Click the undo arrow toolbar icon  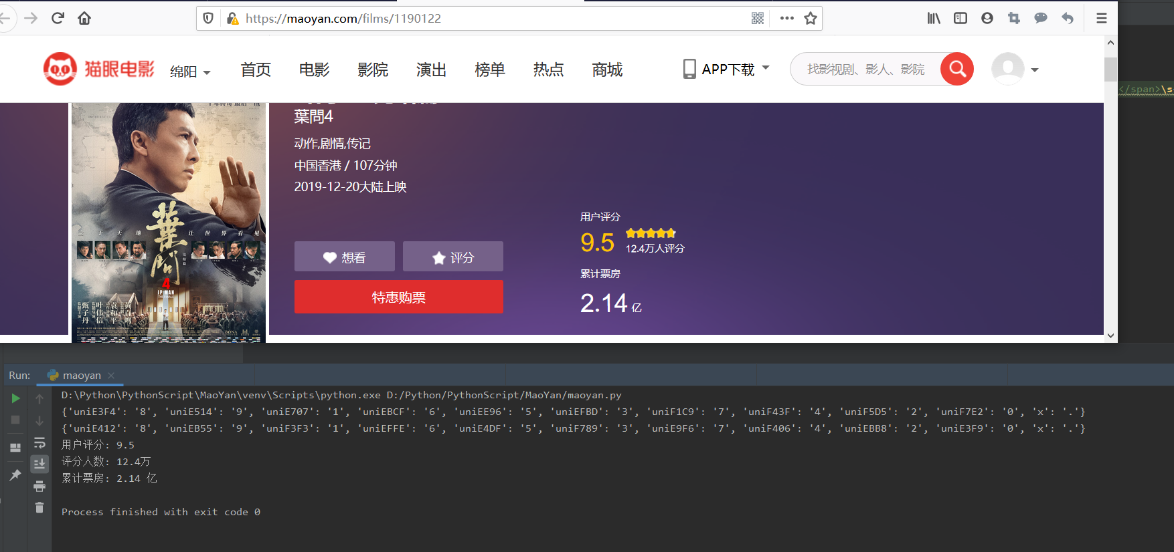coord(1068,18)
